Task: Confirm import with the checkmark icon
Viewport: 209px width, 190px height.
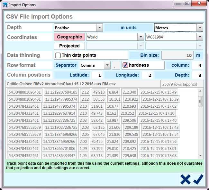Action: coord(198,179)
